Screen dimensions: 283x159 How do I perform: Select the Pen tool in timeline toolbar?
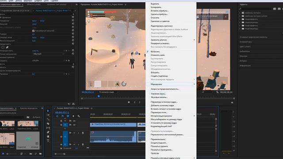pos(48,132)
